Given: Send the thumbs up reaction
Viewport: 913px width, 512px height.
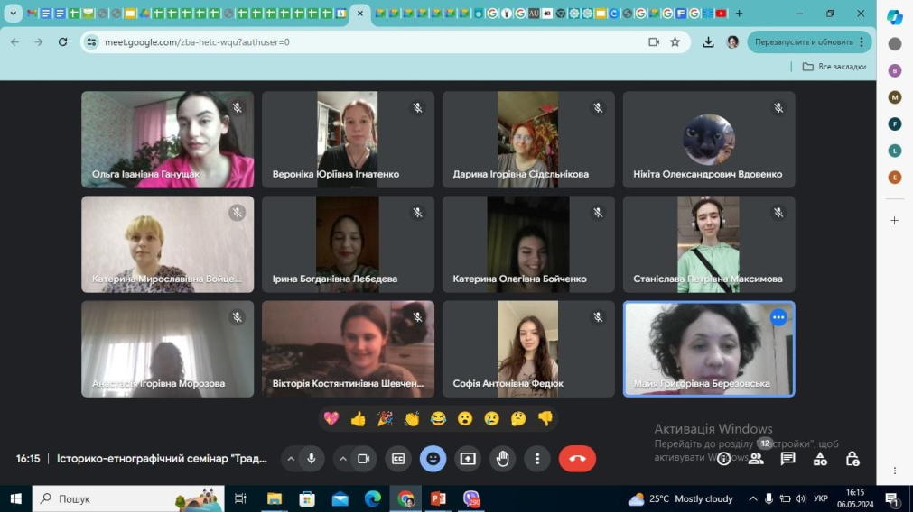Looking at the screenshot, I should pyautogui.click(x=359, y=418).
